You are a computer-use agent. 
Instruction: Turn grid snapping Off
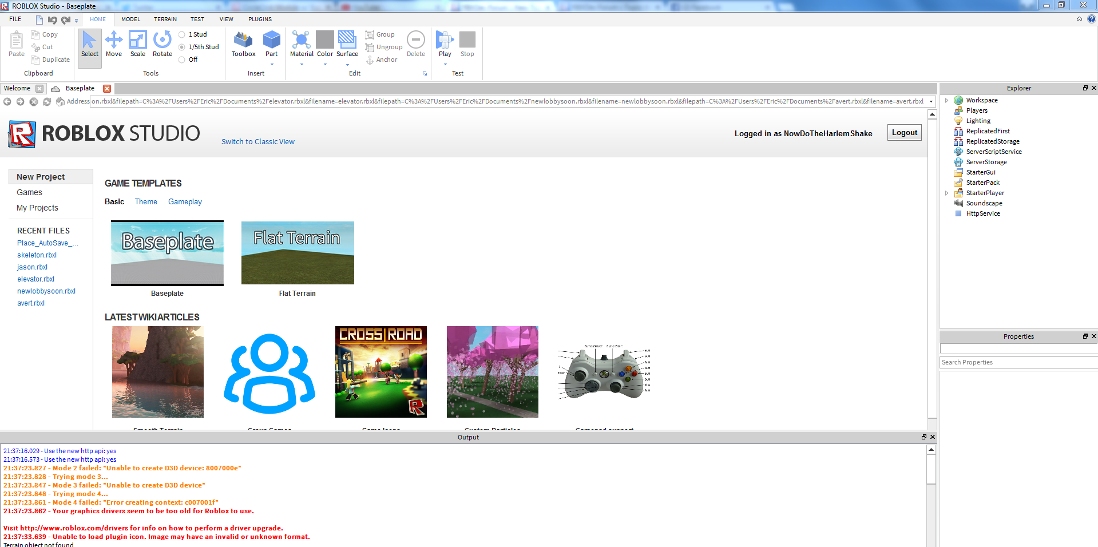188,60
